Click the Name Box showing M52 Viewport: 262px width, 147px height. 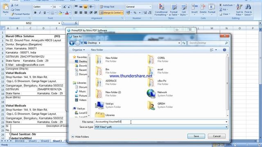(29, 23)
